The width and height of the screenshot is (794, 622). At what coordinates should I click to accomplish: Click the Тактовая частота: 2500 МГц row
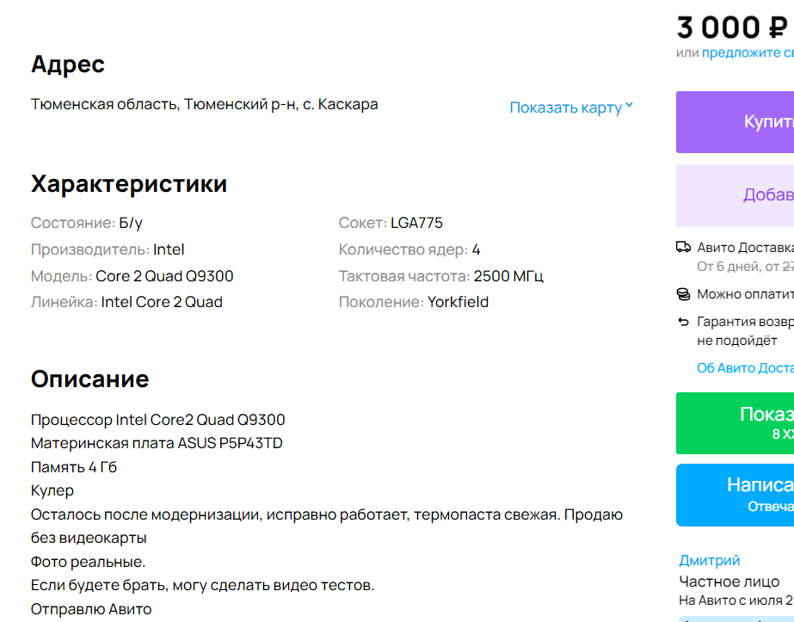point(441,276)
